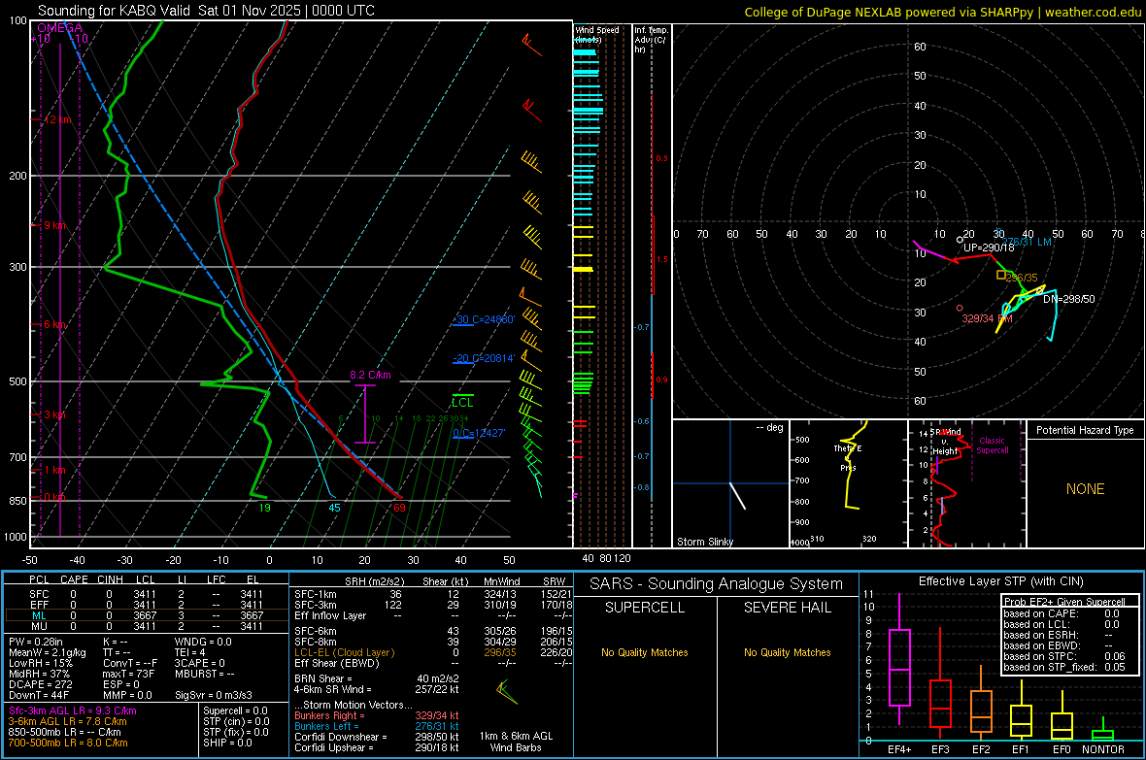This screenshot has width=1146, height=760.
Task: Click No Quality Matches under SEVERE HAIL
Action: [x=787, y=652]
